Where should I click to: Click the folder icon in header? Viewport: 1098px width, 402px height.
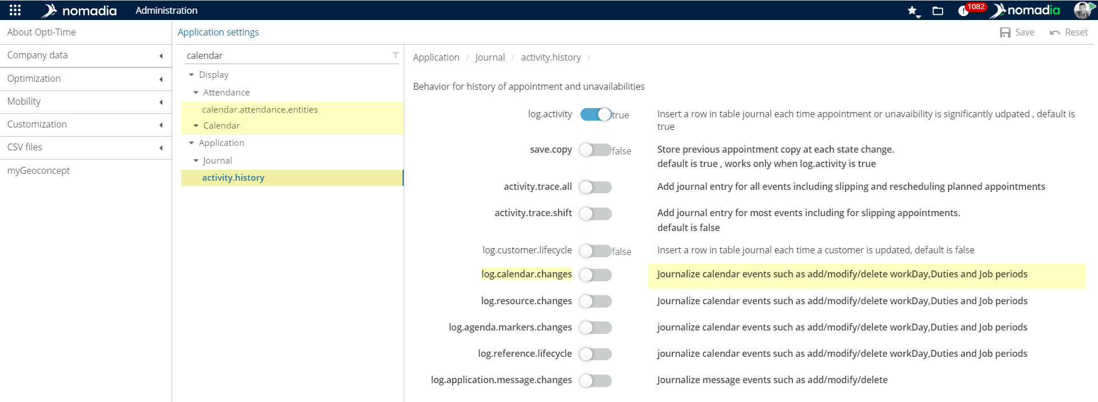938,11
